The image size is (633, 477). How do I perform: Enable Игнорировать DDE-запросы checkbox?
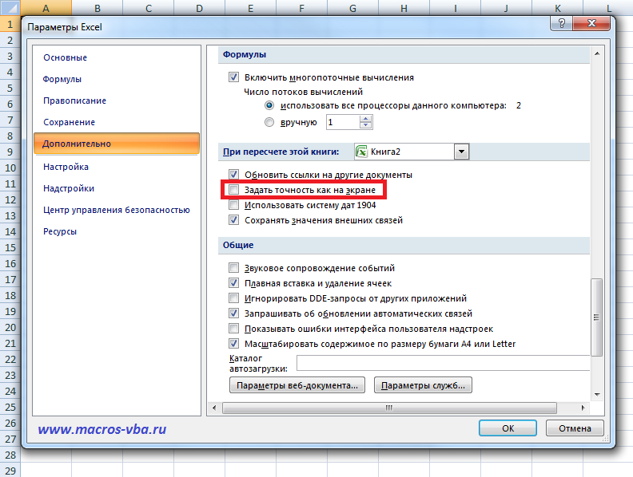pos(233,298)
